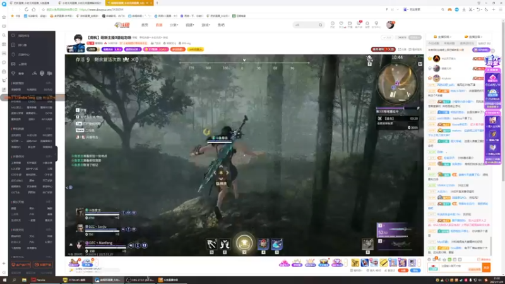Screen dimensions: 505x284
Task: Open the watch history clock icon
Action: click(x=333, y=24)
